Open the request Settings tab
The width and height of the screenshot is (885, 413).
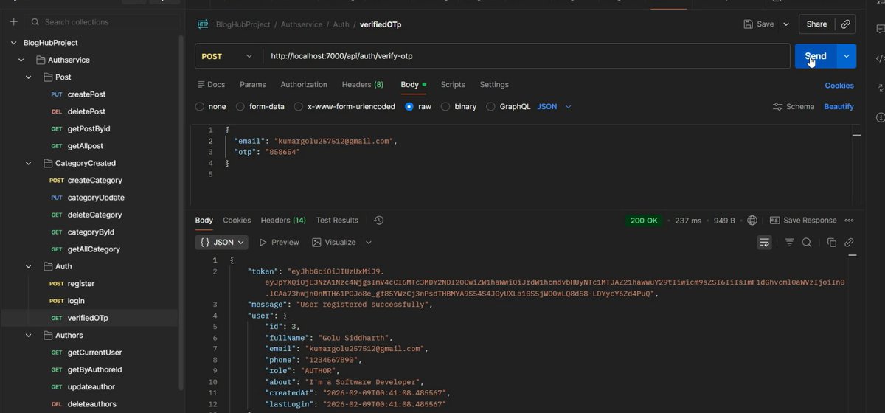pos(494,85)
